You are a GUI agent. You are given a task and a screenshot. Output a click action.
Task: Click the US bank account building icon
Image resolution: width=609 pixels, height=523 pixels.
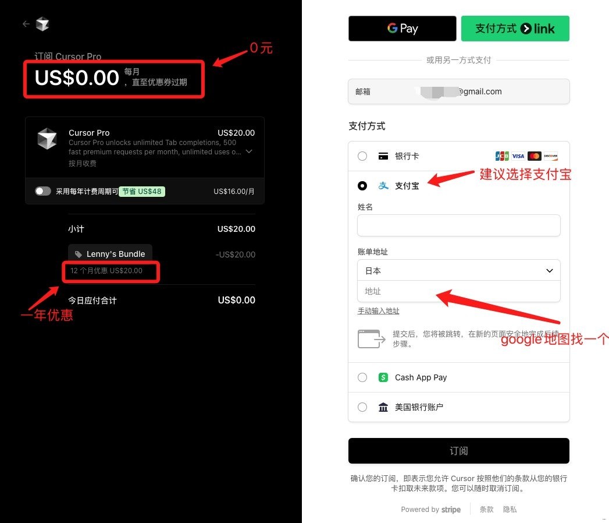(383, 407)
